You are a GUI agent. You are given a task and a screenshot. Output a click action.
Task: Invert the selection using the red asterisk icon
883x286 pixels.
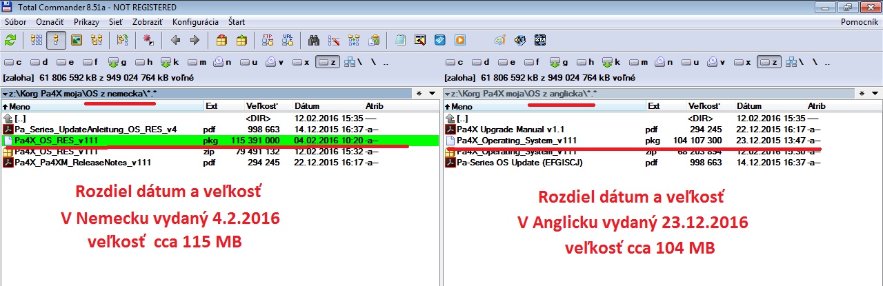pyautogui.click(x=148, y=40)
